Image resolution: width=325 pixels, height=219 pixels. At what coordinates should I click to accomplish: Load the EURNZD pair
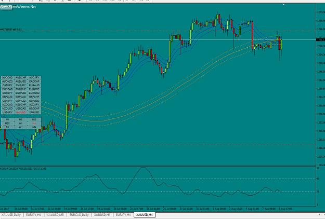click(21, 93)
